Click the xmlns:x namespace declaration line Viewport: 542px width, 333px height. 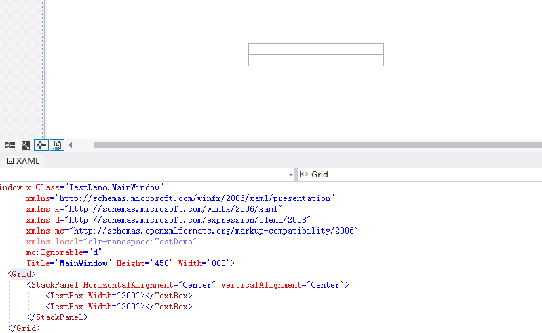pyautogui.click(x=154, y=209)
